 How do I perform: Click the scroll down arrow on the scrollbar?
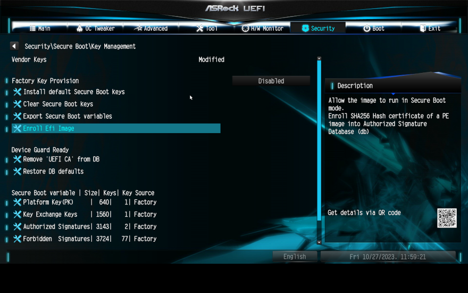319,242
